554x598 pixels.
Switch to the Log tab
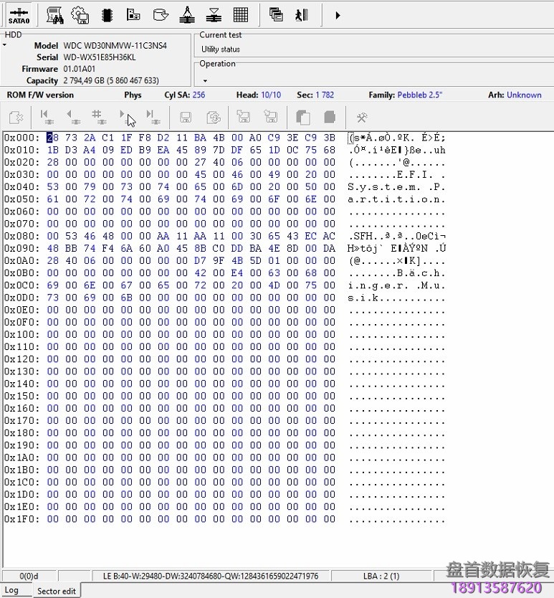pos(11,590)
